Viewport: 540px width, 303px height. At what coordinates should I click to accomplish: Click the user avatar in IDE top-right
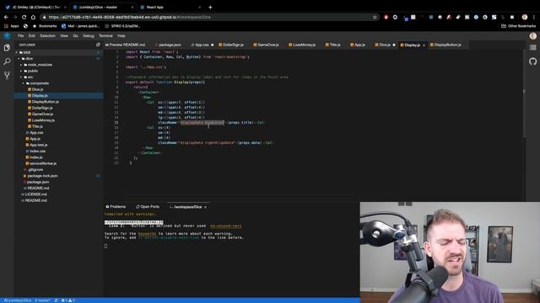pyautogui.click(x=532, y=35)
